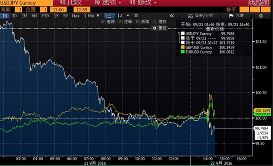Image resolution: width=273 pixels, height=166 pixels.
Task: Click the 101.50 y-axis label
Action: [x=261, y=42]
